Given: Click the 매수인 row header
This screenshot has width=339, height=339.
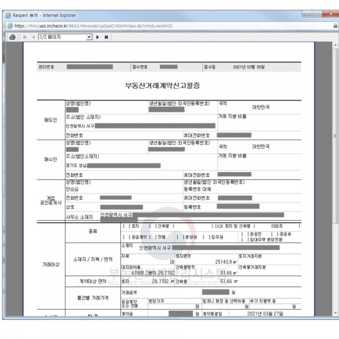Looking at the screenshot, I should pyautogui.click(x=51, y=159).
